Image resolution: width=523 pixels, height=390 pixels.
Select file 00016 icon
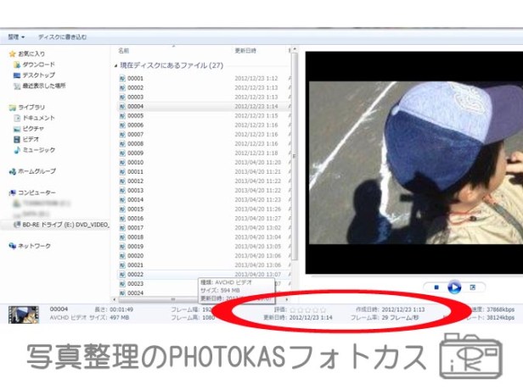pos(122,219)
